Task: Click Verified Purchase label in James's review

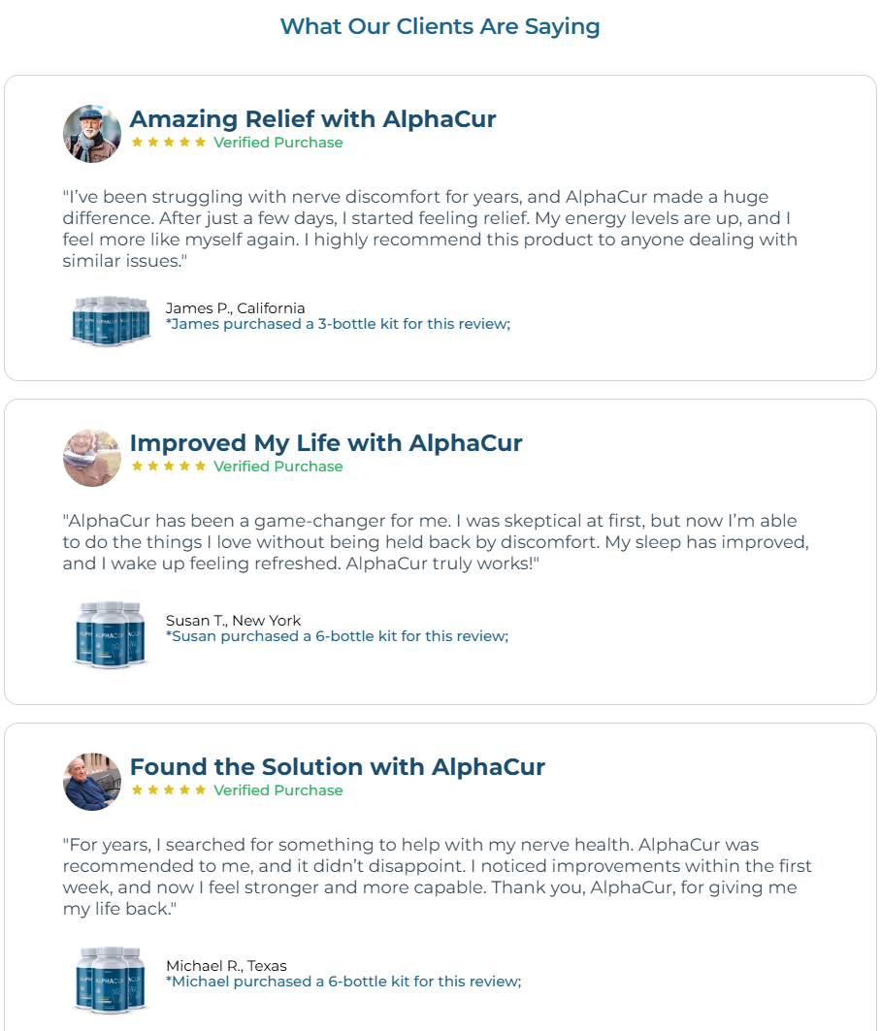Action: 278,142
